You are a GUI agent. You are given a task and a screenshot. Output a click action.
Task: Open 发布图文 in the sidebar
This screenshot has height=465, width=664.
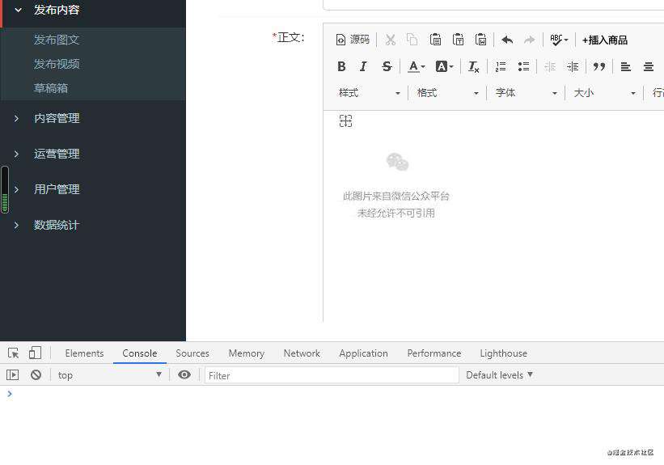pyautogui.click(x=57, y=40)
